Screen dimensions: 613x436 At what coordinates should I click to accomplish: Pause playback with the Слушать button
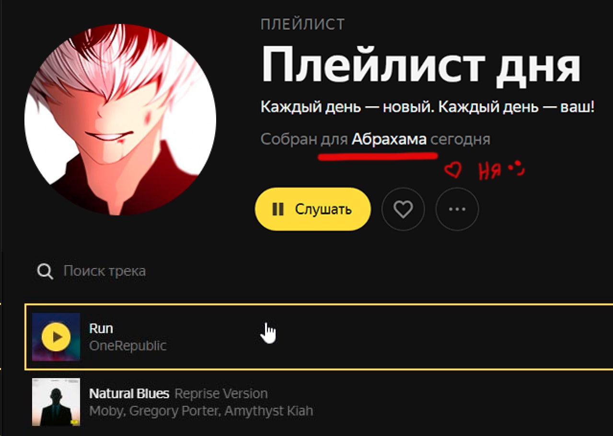[x=313, y=209]
